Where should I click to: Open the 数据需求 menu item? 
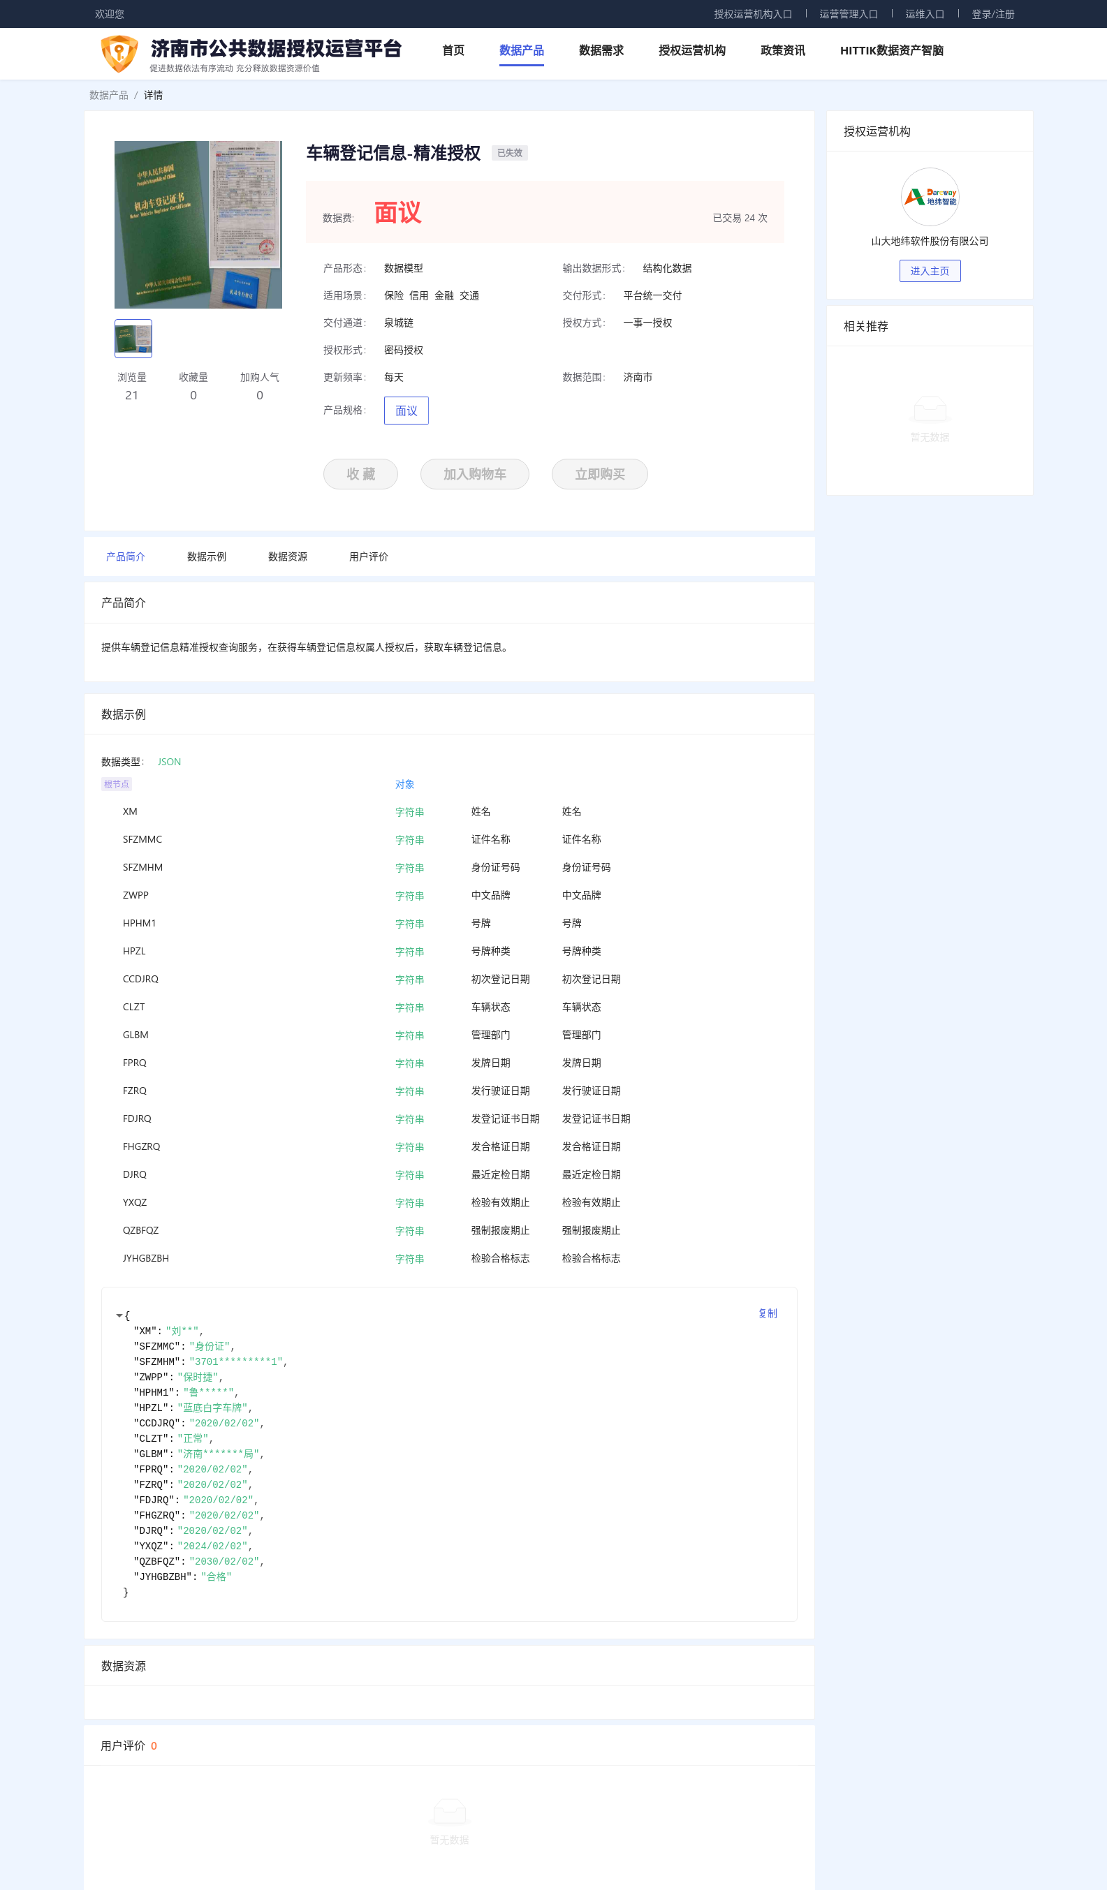pos(601,50)
